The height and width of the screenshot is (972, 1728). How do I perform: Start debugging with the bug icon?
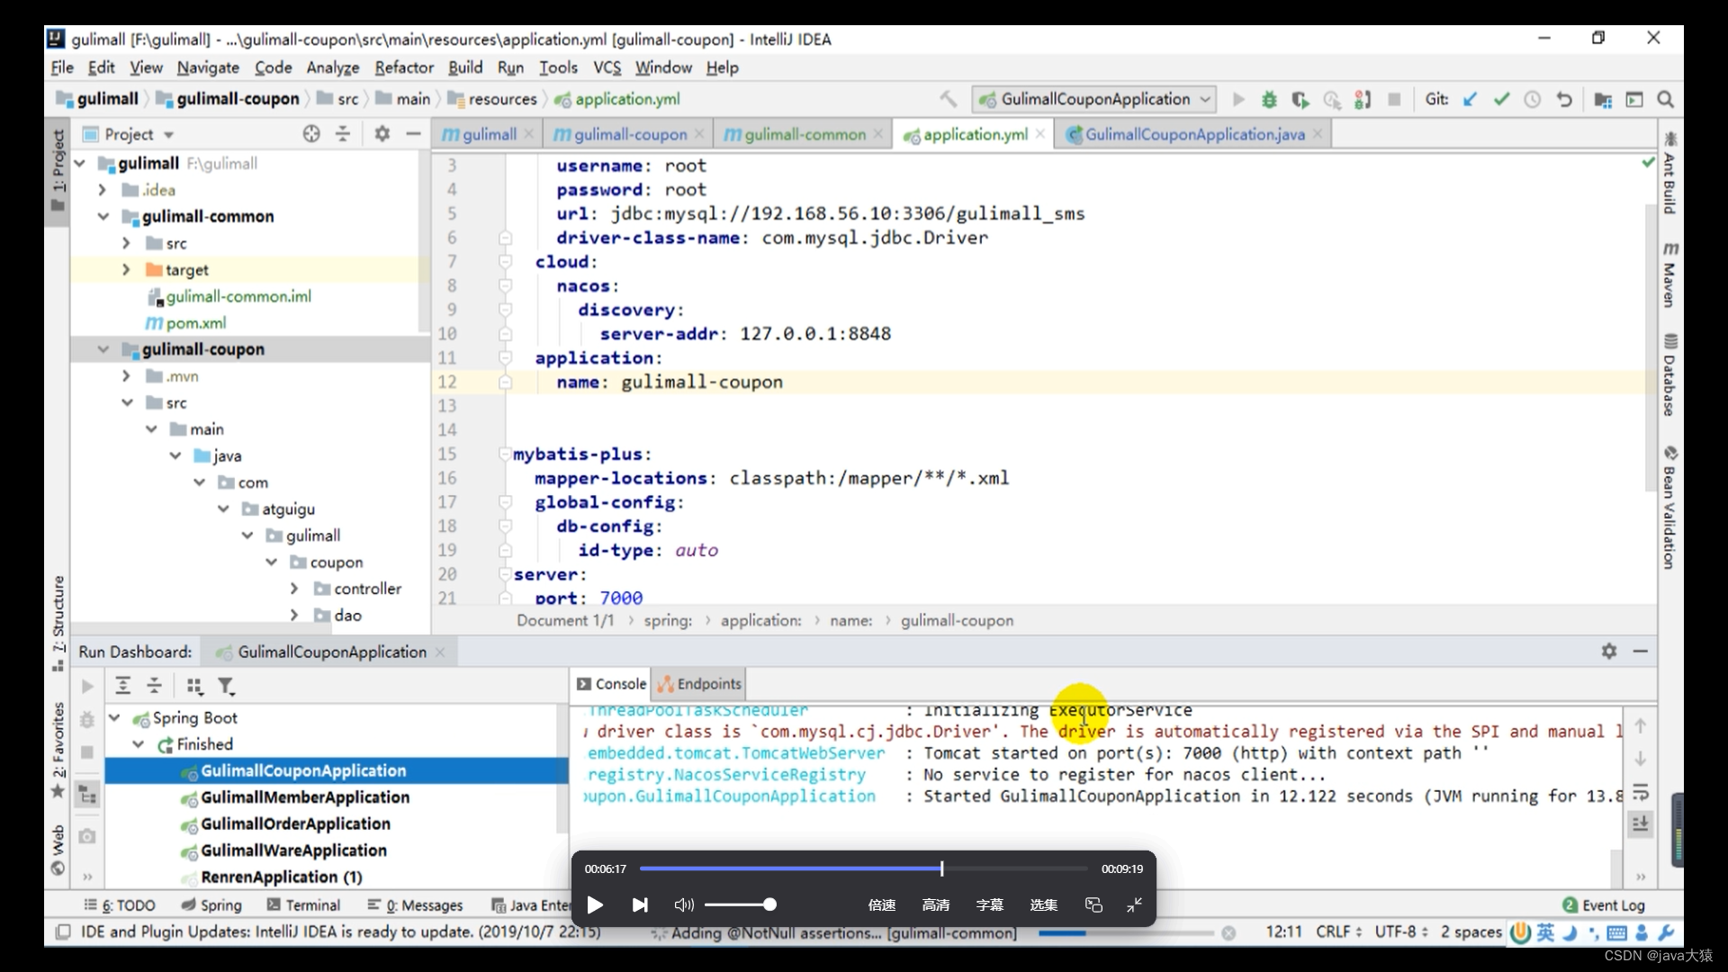tap(1269, 99)
